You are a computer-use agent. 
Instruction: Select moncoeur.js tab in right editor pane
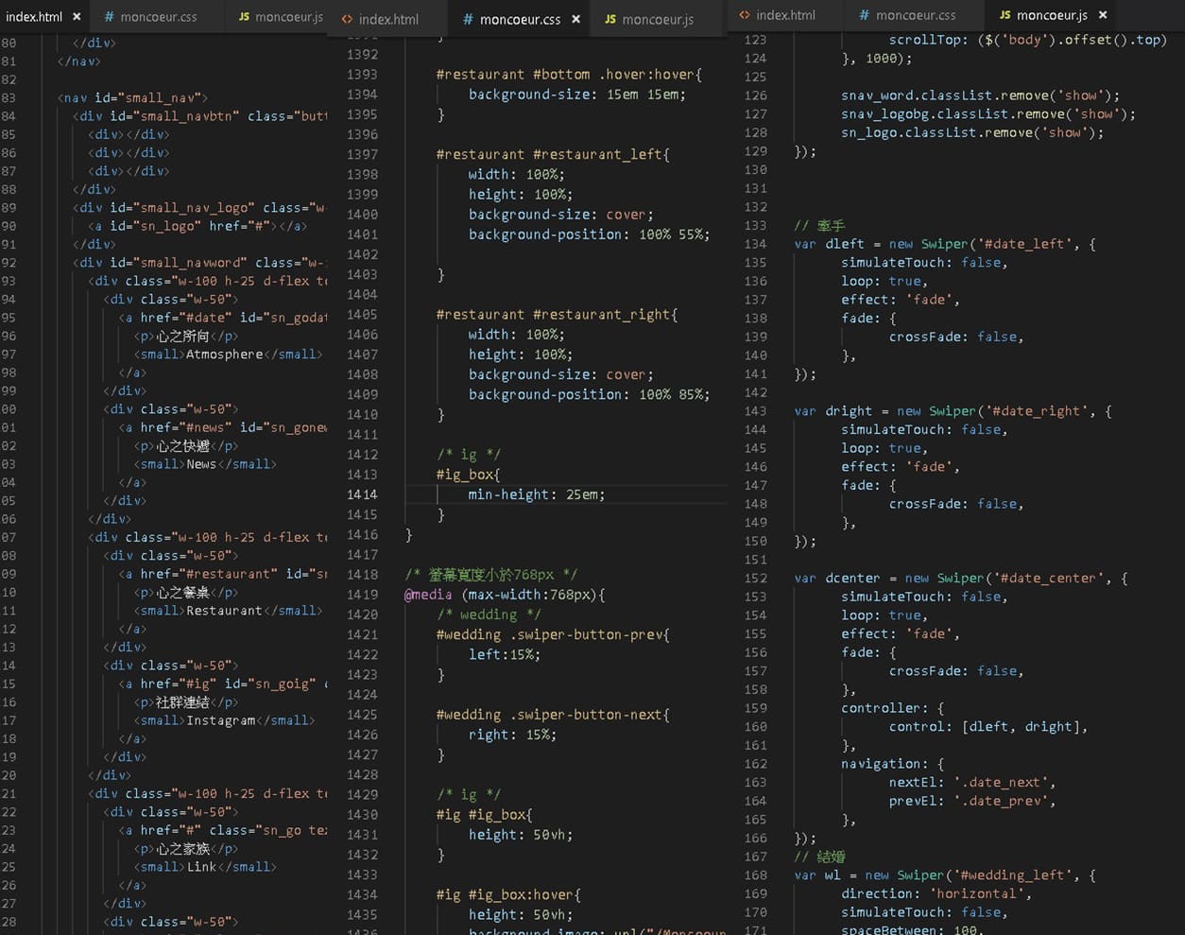point(1052,15)
